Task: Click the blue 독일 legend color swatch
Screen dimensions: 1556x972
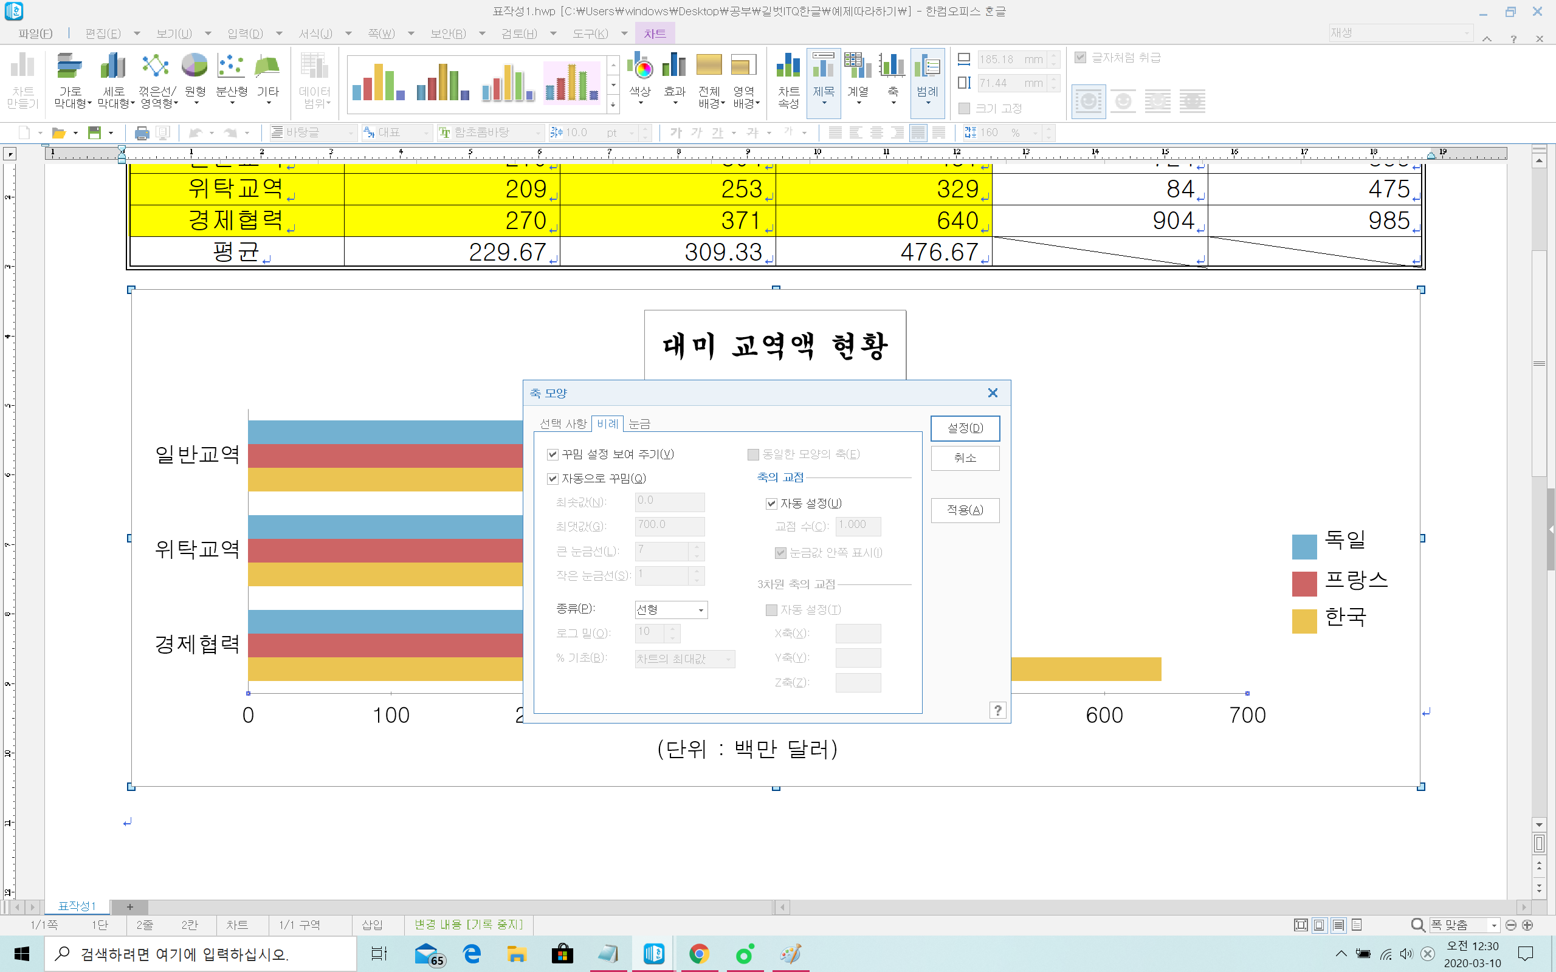Action: coord(1304,546)
